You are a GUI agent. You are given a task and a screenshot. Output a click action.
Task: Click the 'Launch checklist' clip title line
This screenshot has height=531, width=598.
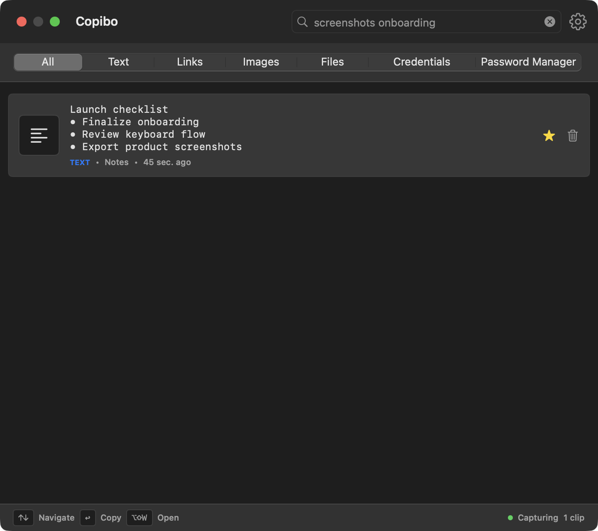click(x=119, y=109)
